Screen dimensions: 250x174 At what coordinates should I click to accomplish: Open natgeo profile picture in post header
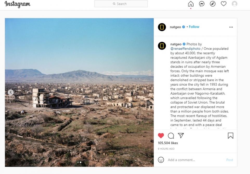[162, 27]
